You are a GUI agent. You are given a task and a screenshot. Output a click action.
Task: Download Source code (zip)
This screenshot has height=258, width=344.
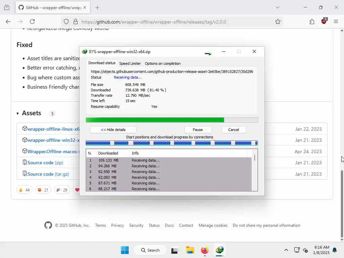[x=45, y=163]
